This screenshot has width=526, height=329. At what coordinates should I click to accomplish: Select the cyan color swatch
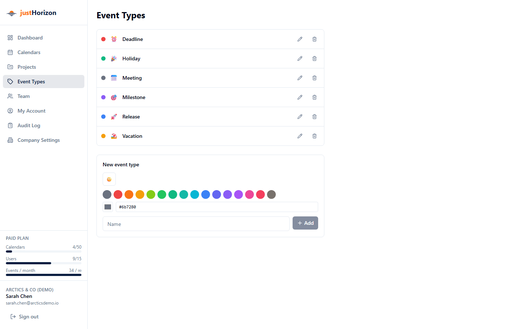click(x=195, y=194)
